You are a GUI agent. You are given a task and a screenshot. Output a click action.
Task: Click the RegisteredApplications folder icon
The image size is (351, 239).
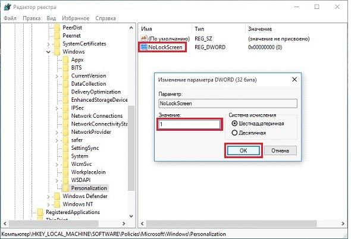point(40,212)
